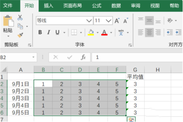Expand font color palette arrow

pos(111,33)
